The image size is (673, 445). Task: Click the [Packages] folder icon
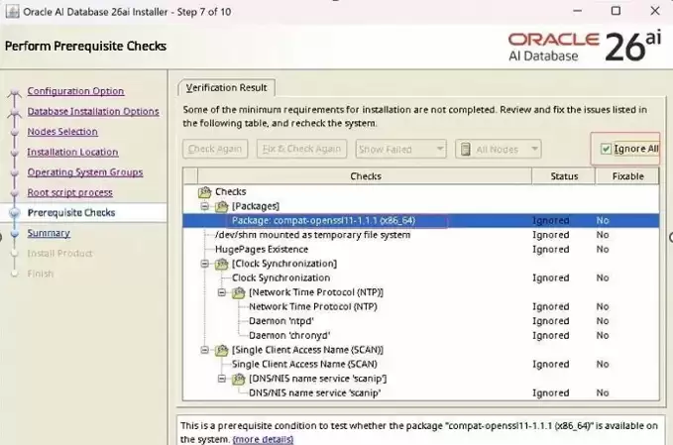click(x=221, y=206)
